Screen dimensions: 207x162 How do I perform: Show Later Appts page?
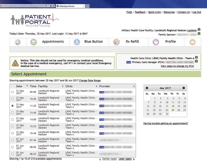tap(125, 159)
